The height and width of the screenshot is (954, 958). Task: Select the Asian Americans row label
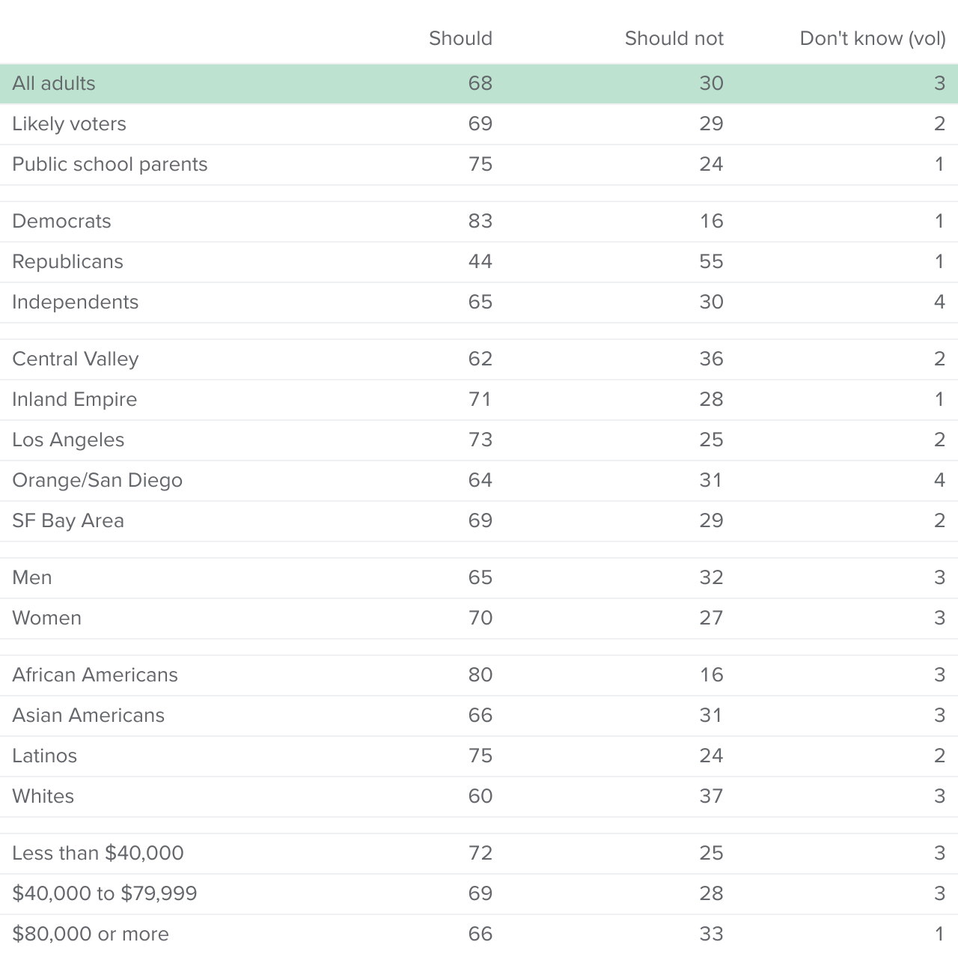(88, 715)
